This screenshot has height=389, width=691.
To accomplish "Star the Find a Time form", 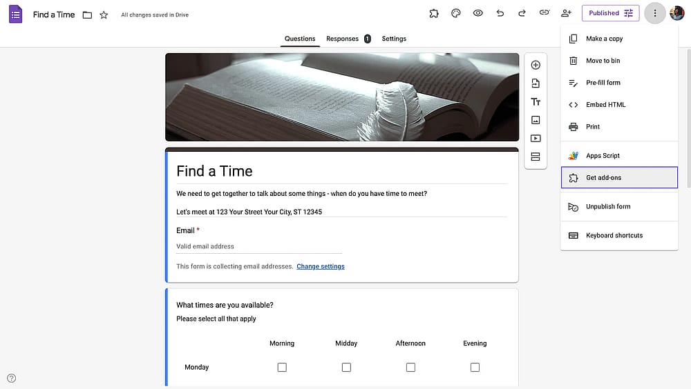I will click(x=104, y=15).
